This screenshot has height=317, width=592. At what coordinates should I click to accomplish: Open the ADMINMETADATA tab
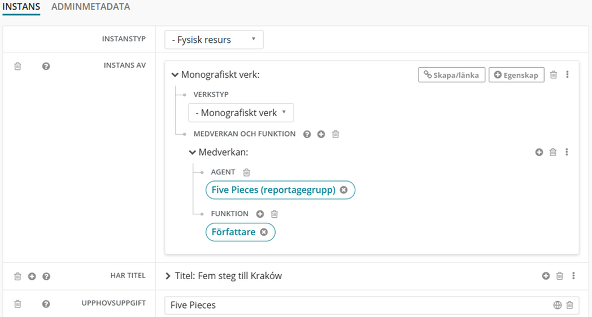(x=90, y=7)
